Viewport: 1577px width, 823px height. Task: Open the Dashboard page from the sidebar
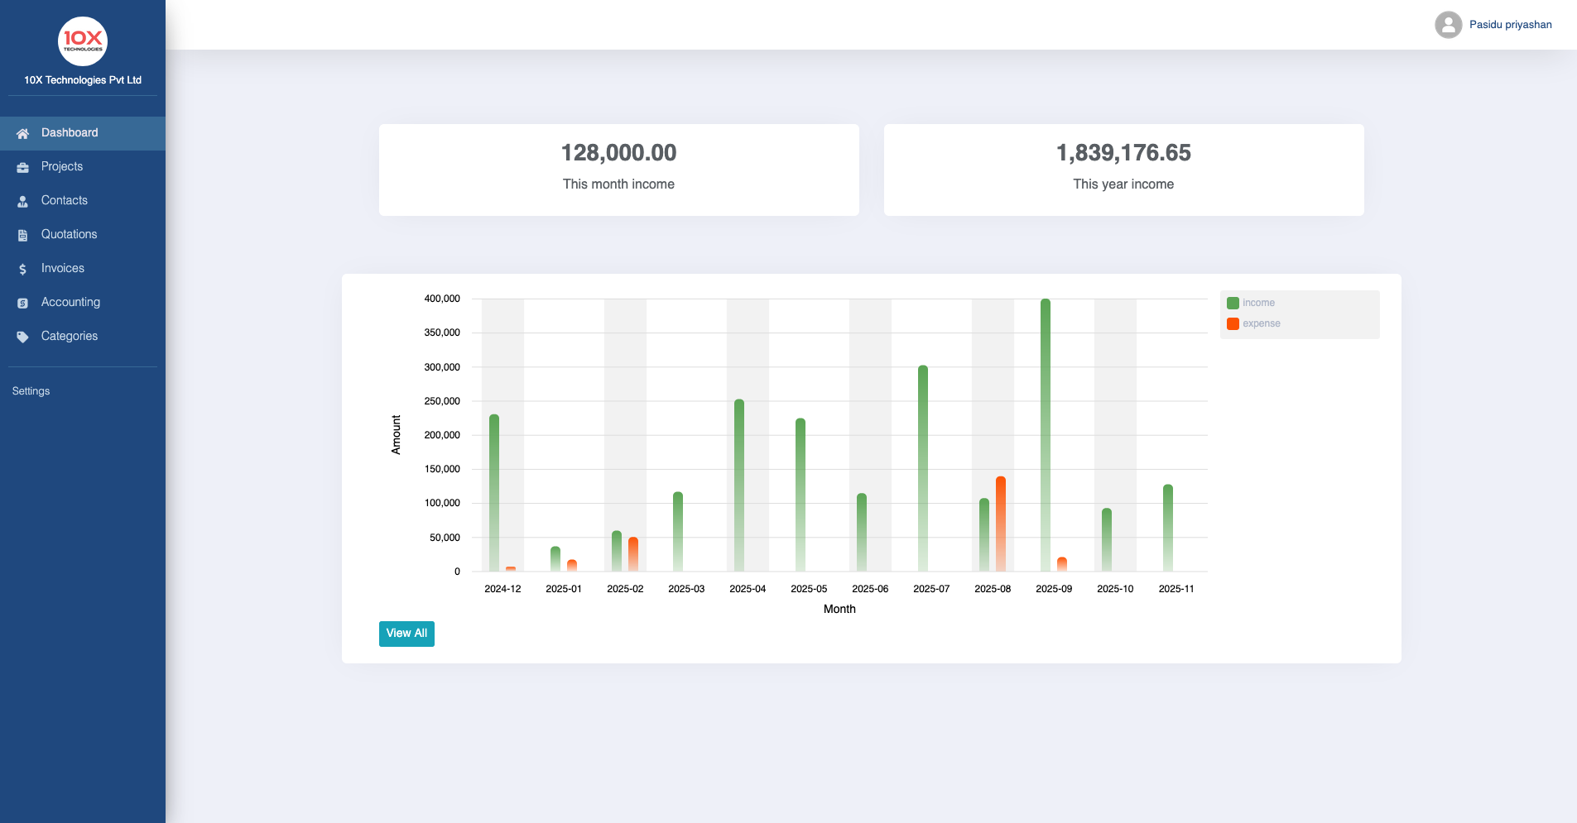pos(70,132)
